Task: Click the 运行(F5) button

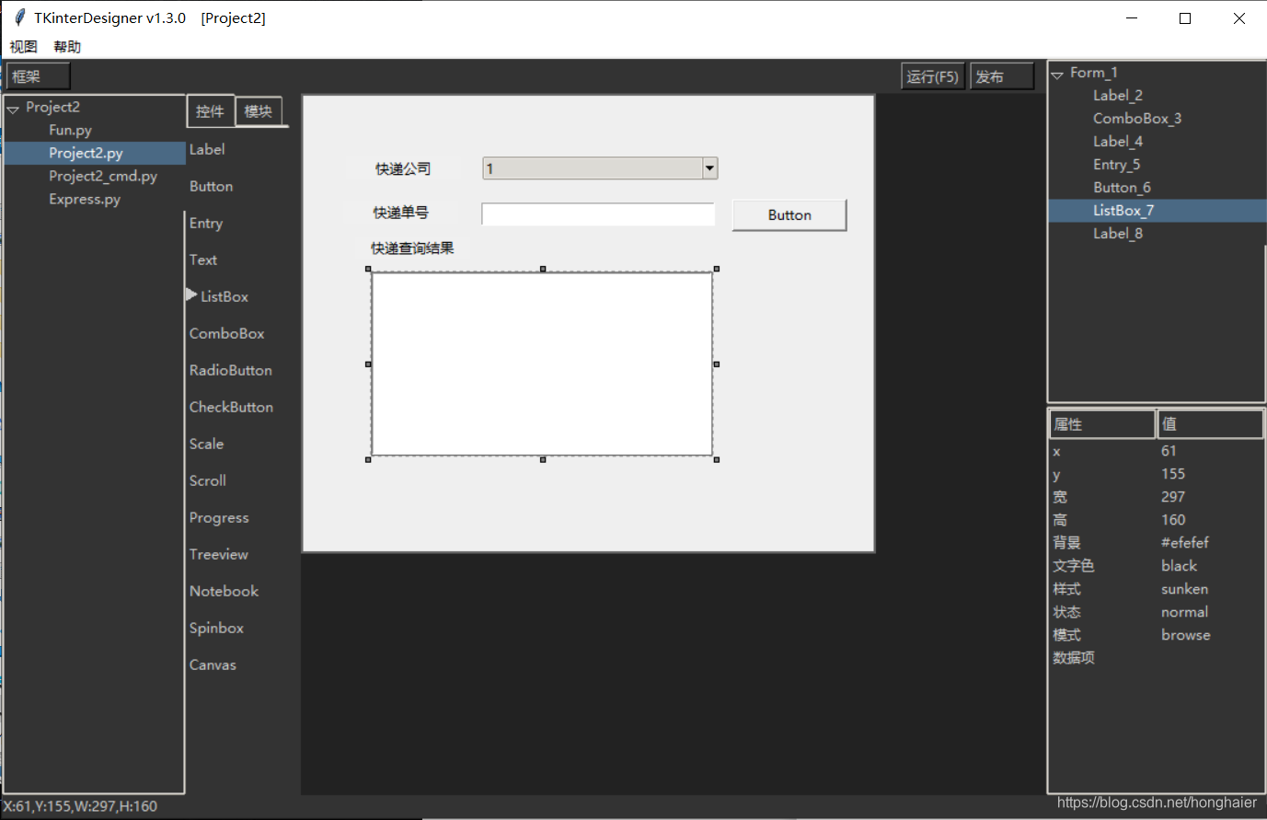Action: pyautogui.click(x=932, y=76)
